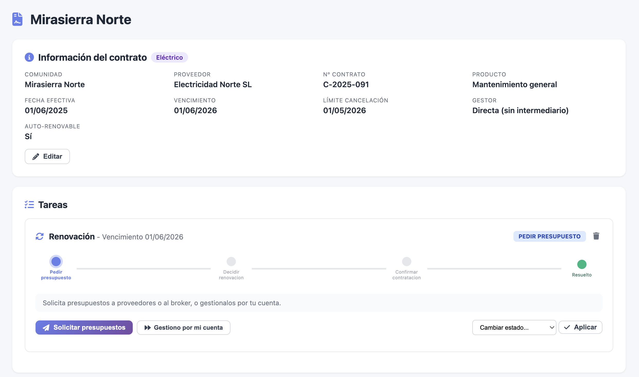
Task: Click the PROVEEDOR field label
Action: tap(192, 74)
